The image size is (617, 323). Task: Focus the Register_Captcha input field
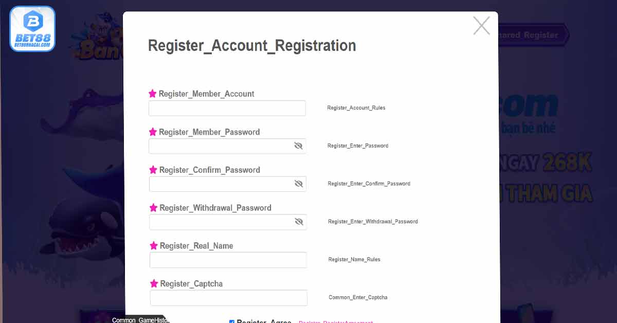(x=229, y=298)
